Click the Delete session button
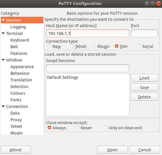This screenshot has height=155, width=162. 144,97
